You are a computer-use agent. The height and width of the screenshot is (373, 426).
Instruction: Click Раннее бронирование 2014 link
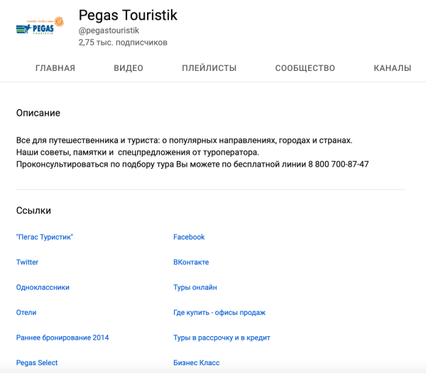click(62, 338)
